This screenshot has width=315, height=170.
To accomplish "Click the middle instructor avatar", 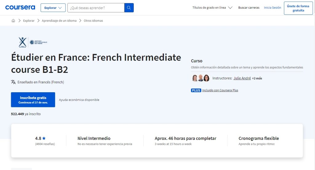I will click(x=201, y=78).
